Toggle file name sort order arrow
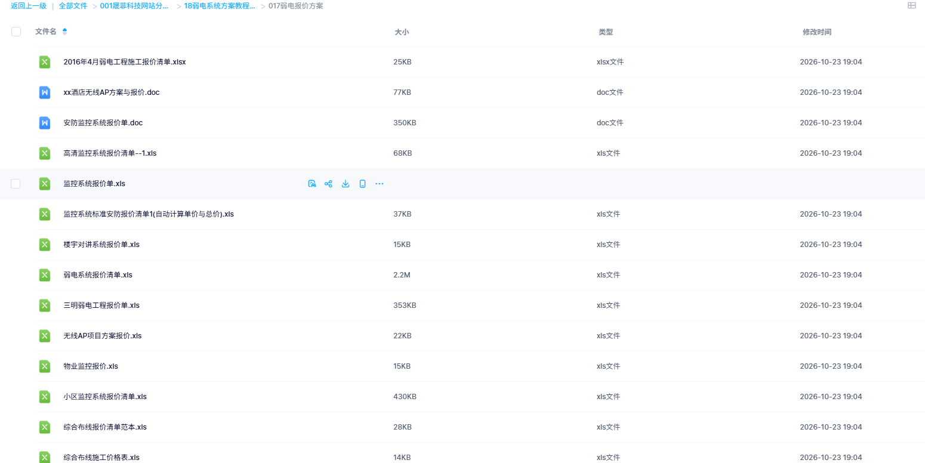The height and width of the screenshot is (463, 925). pyautogui.click(x=64, y=32)
